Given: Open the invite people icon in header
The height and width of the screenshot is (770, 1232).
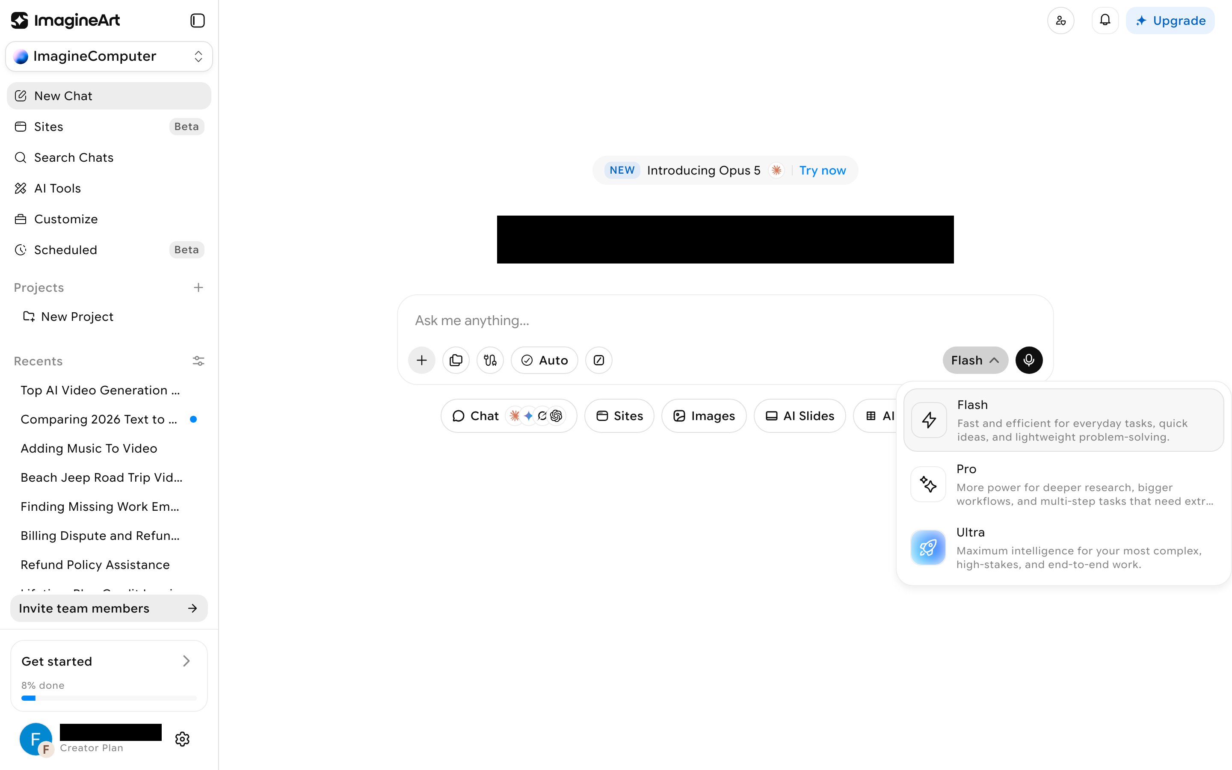Looking at the screenshot, I should point(1060,21).
